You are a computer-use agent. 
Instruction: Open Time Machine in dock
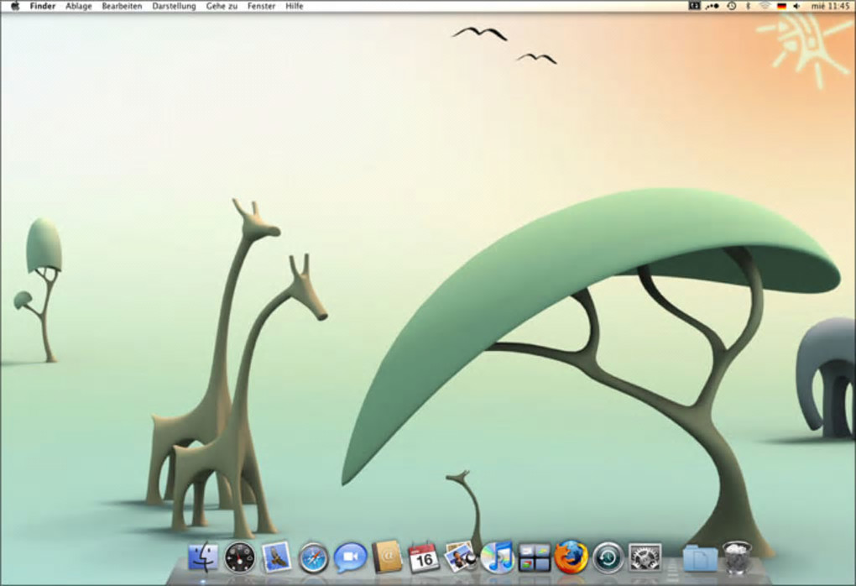tap(608, 557)
